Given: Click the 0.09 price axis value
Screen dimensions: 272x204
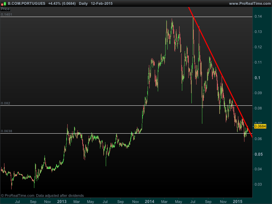Looking at the screenshot, I should tap(258, 93).
